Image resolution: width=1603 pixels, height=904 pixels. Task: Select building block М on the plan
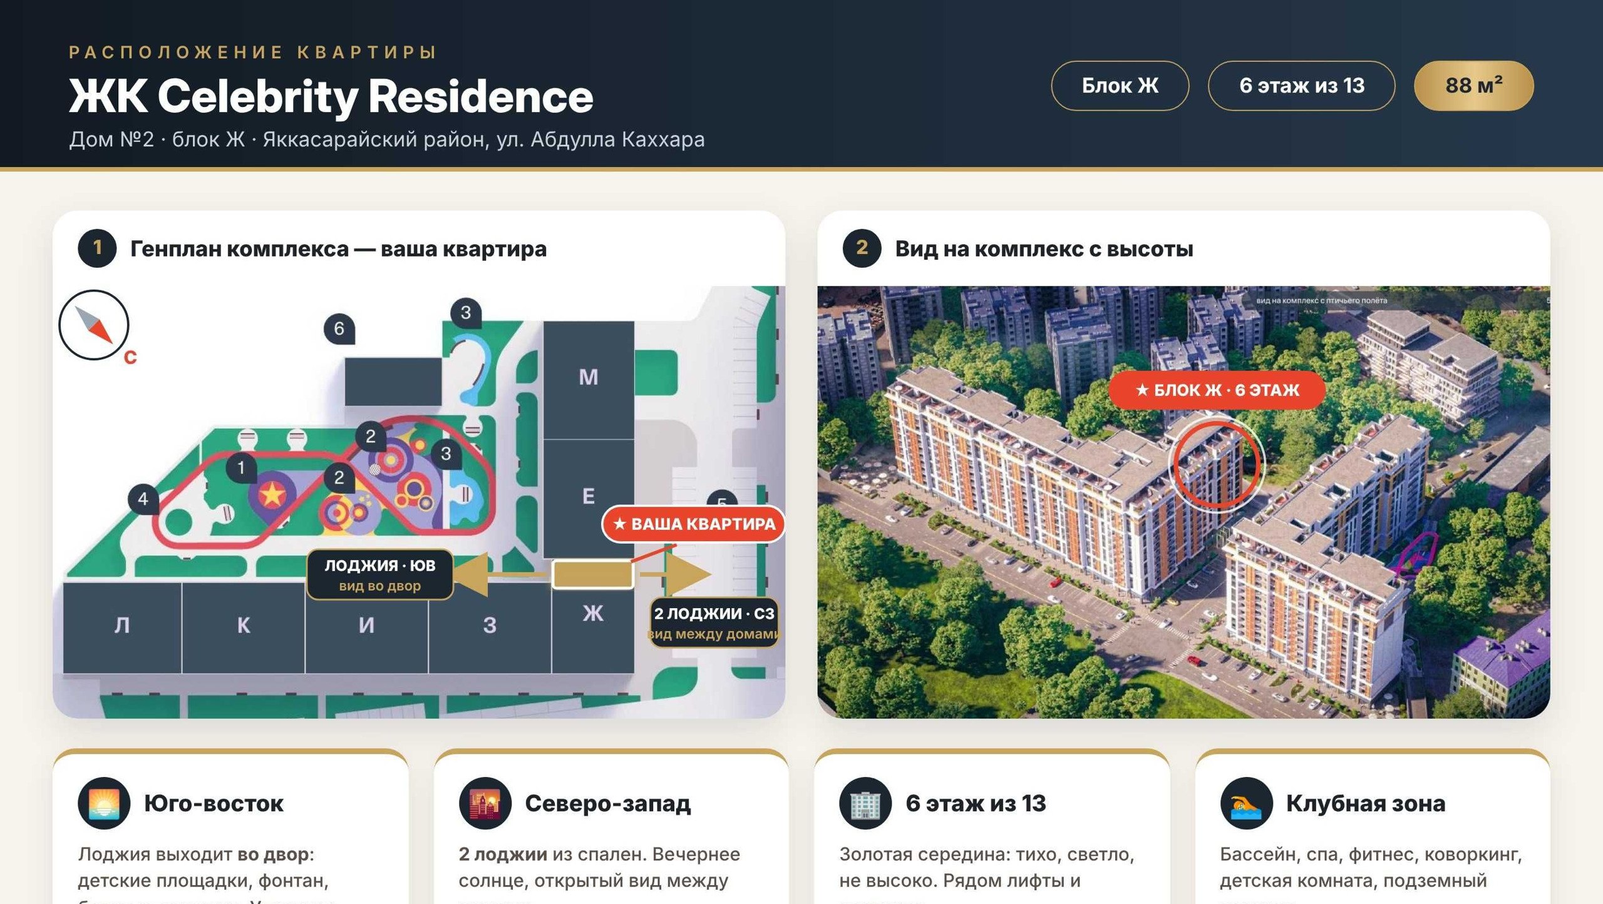[x=589, y=380]
